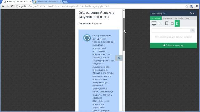The width and height of the screenshot is (200, 112).
Task: Open the Chrome hamburger menu
Action: coord(197,6)
